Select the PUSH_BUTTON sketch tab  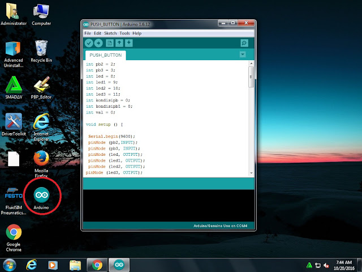[x=106, y=56]
